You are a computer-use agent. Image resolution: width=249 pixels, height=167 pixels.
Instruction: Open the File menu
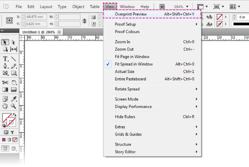point(18,7)
